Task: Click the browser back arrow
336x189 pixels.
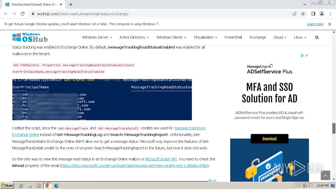Action: (6, 14)
